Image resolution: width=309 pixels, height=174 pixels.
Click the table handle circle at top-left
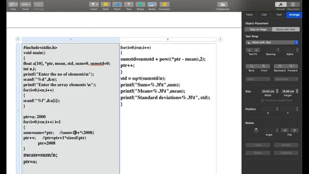coord(18,39)
